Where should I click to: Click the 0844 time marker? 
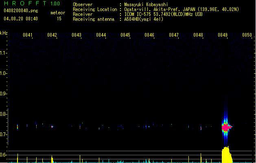pyautogui.click(x=101, y=35)
